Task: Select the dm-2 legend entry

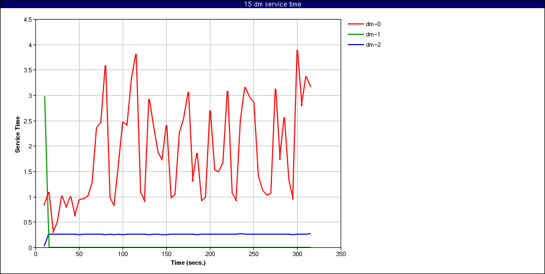Action: pos(364,45)
